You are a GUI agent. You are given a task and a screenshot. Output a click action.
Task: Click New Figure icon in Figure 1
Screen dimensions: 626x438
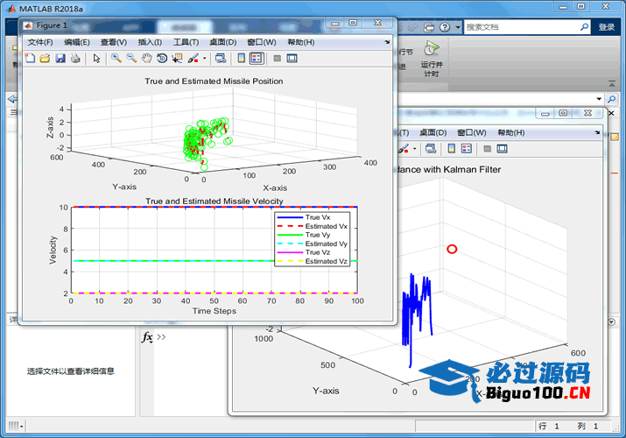pos(30,59)
